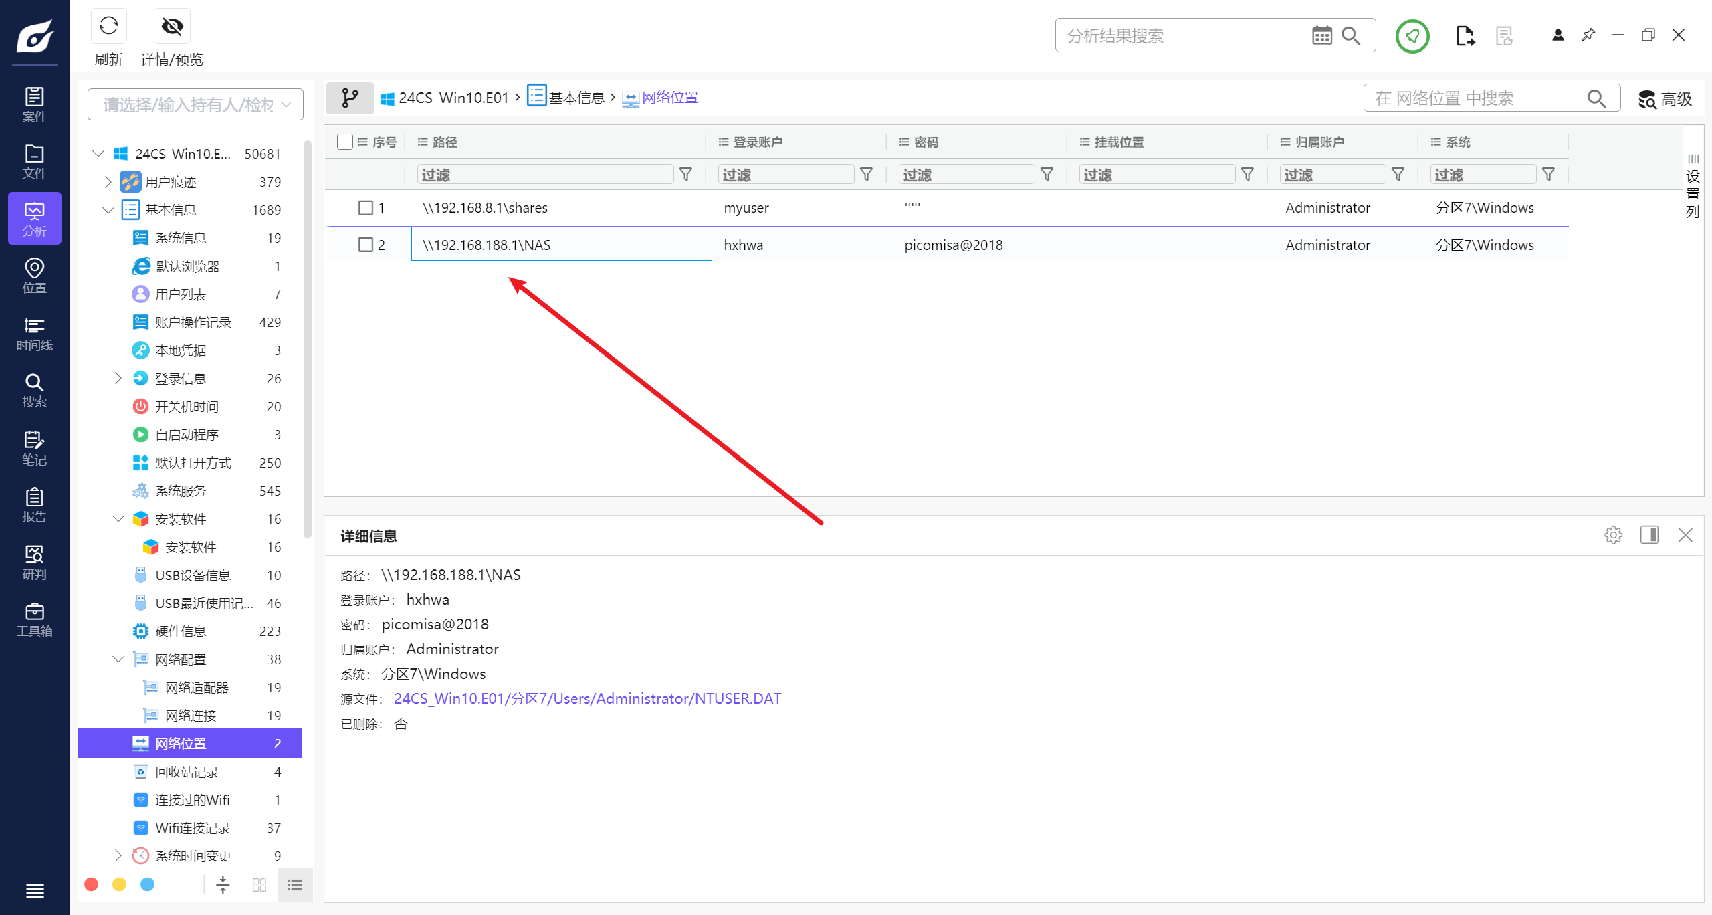Viewport: 1712px width, 915px height.
Task: Click the refresh (刷新) icon
Action: point(108,27)
